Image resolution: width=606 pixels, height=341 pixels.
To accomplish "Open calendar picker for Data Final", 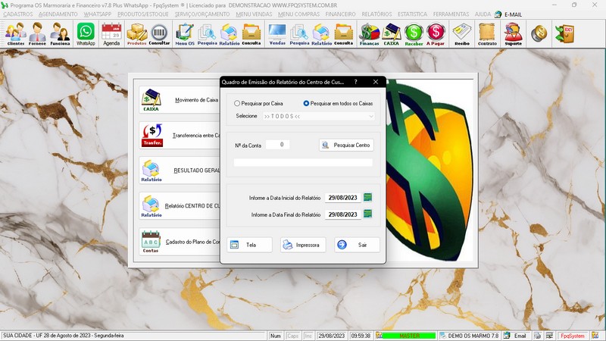I will click(368, 214).
